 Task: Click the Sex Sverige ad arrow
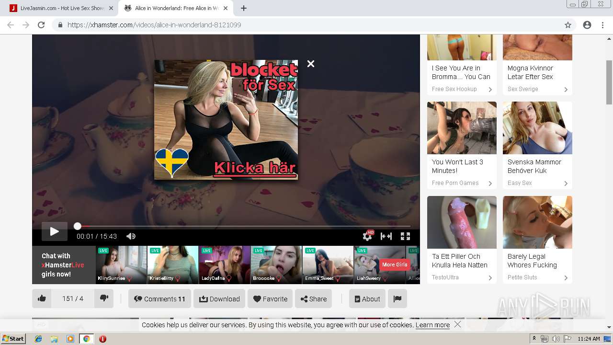[566, 90]
